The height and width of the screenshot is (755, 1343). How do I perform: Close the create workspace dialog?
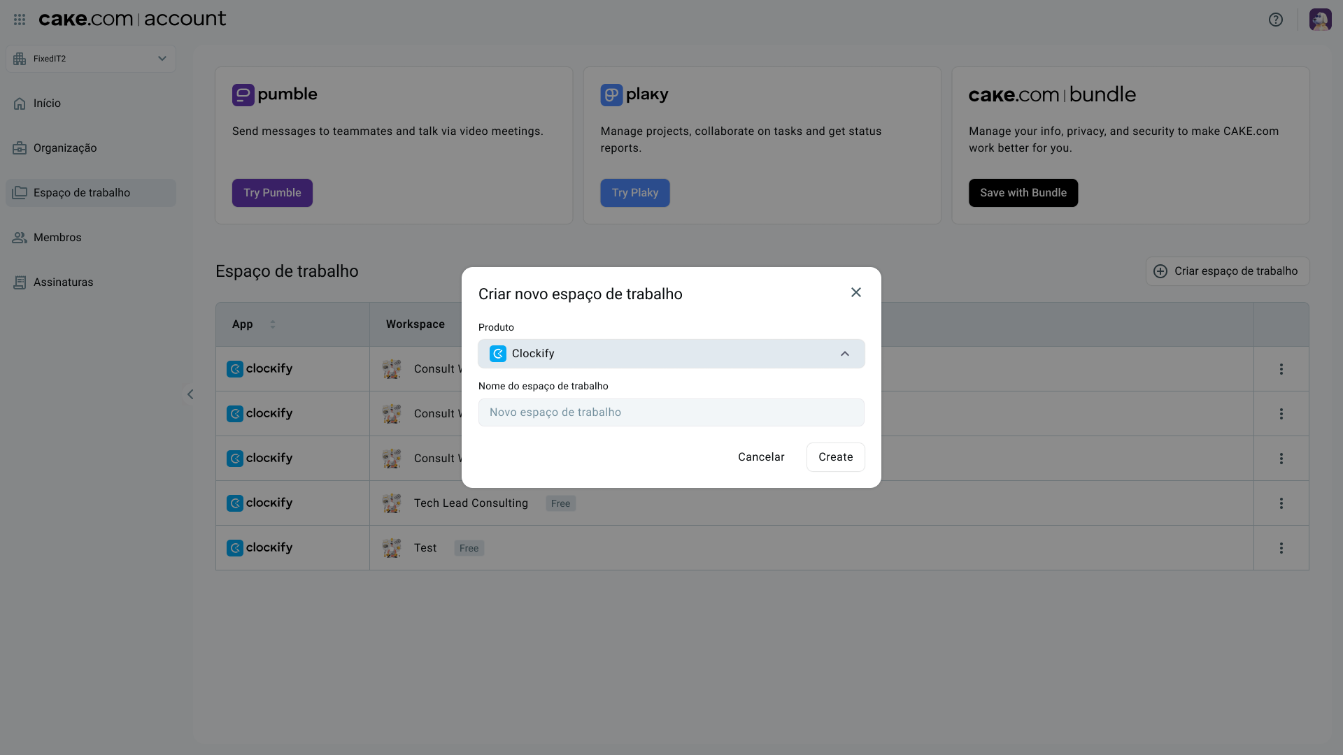click(855, 292)
